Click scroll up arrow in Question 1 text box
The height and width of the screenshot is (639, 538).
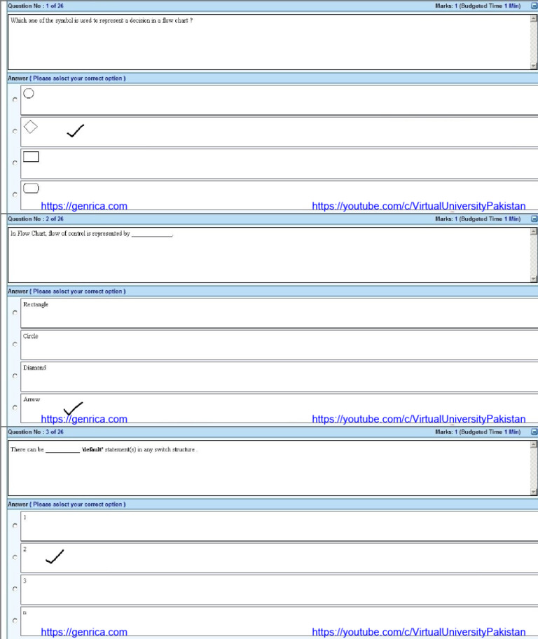point(534,18)
